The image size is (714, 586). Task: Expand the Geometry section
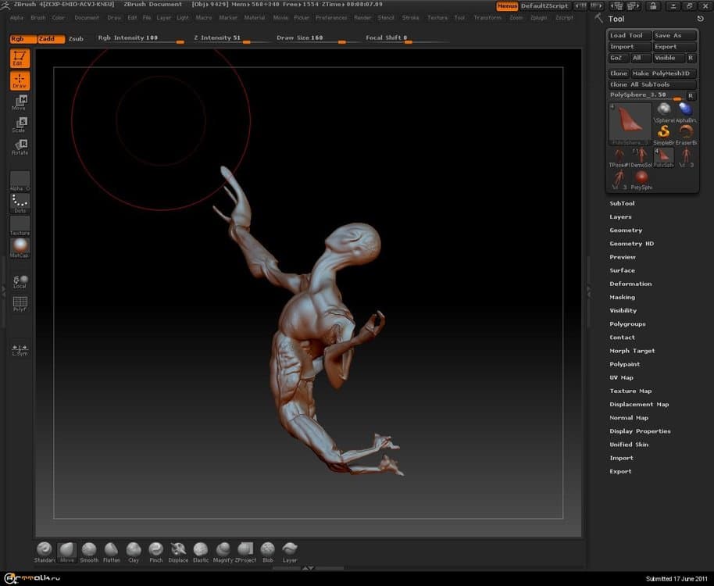pyautogui.click(x=626, y=230)
